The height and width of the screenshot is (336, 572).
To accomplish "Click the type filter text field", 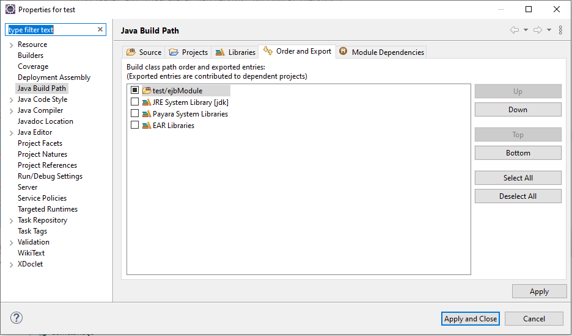I will tap(51, 30).
